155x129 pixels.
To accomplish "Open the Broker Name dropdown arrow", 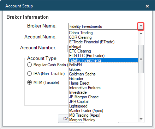I will coord(141,26).
